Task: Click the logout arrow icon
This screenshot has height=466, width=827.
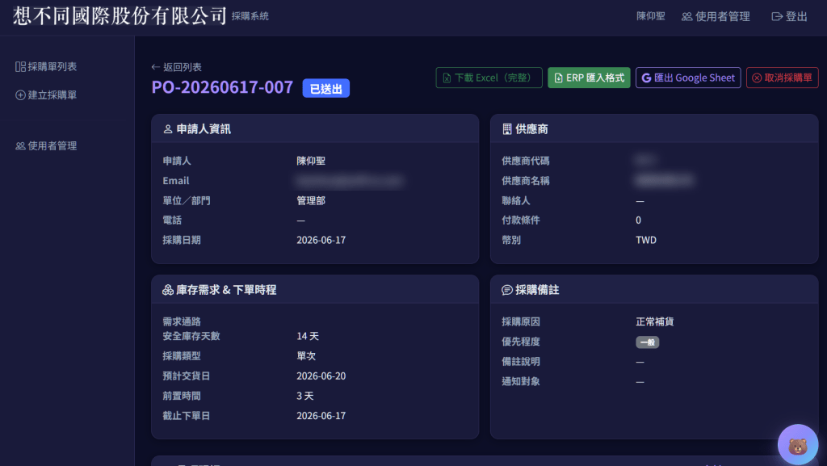Action: (x=777, y=17)
